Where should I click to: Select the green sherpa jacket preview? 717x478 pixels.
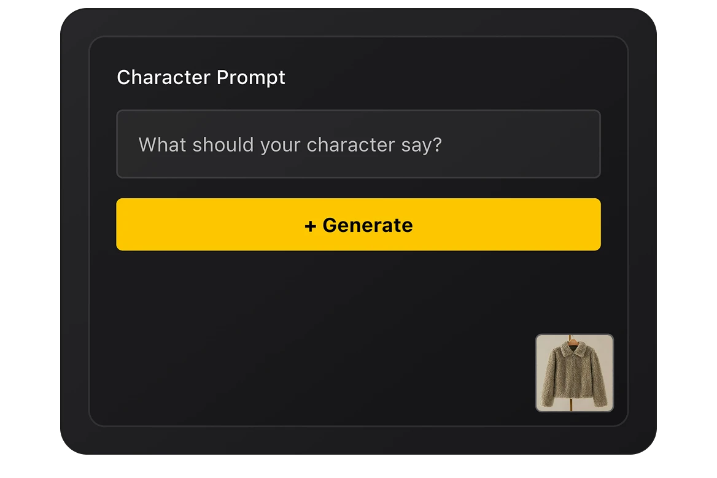pos(575,373)
